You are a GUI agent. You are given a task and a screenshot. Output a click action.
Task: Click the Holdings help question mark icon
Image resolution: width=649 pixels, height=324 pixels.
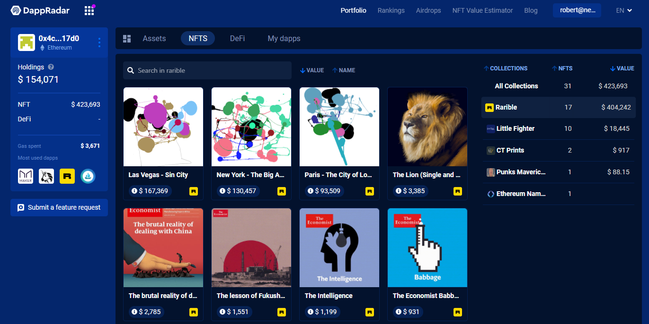51,67
